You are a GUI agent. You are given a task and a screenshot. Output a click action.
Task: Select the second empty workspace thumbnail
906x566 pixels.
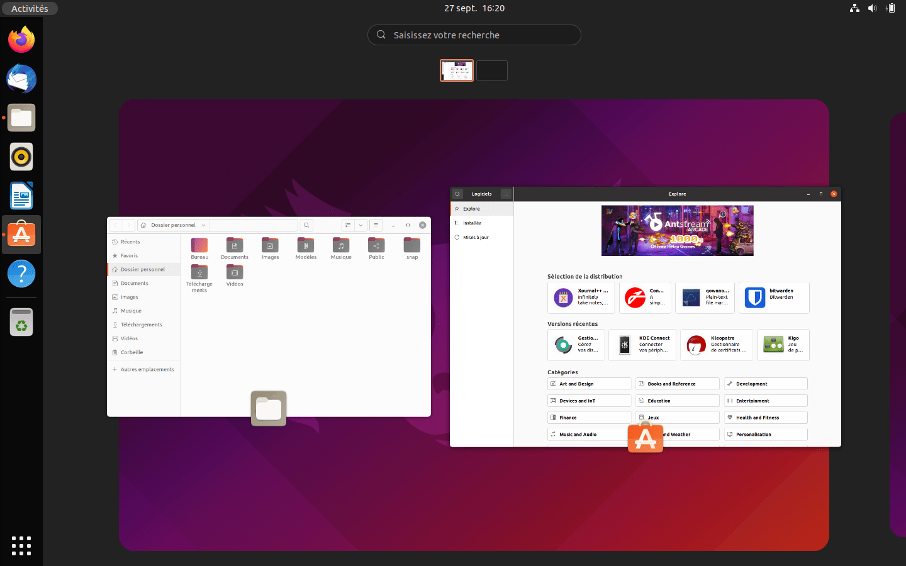tap(491, 70)
